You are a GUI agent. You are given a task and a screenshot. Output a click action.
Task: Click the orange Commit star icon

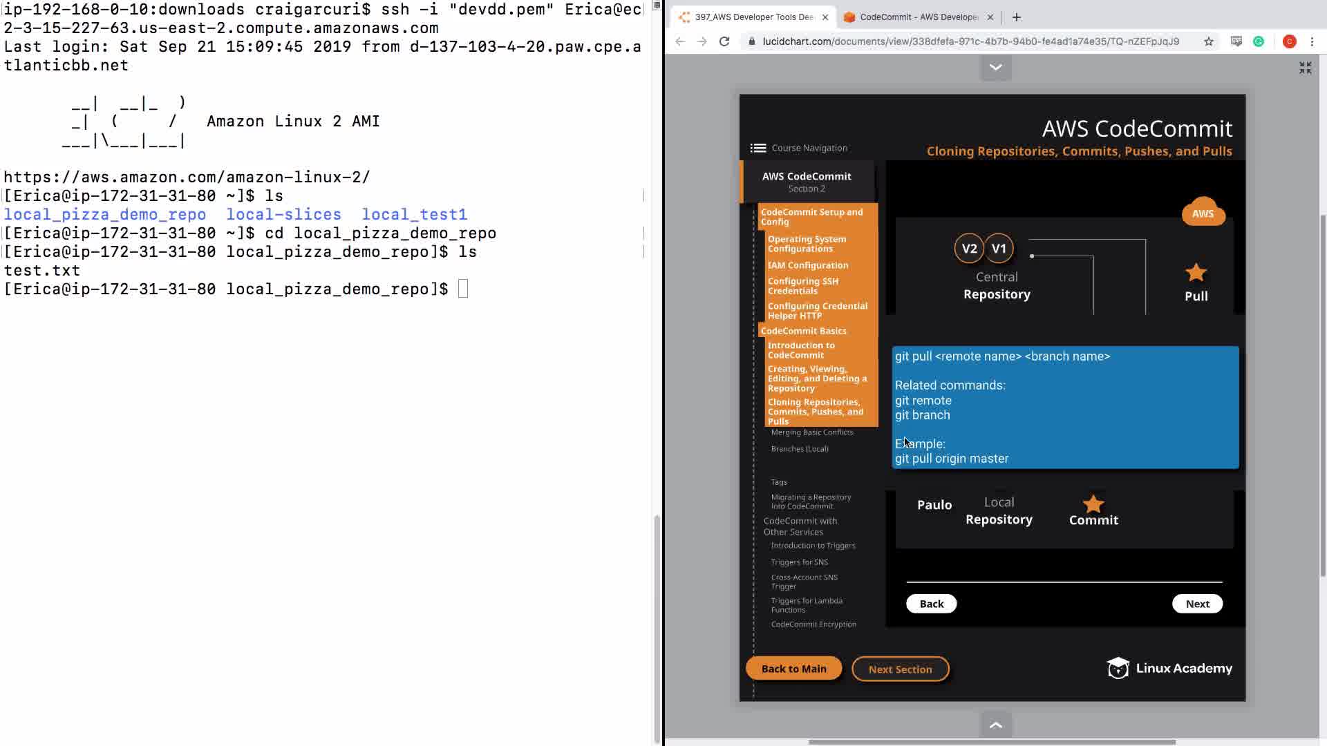[1093, 504]
